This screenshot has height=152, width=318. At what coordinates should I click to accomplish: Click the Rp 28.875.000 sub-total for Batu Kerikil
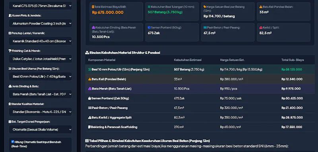292,117
